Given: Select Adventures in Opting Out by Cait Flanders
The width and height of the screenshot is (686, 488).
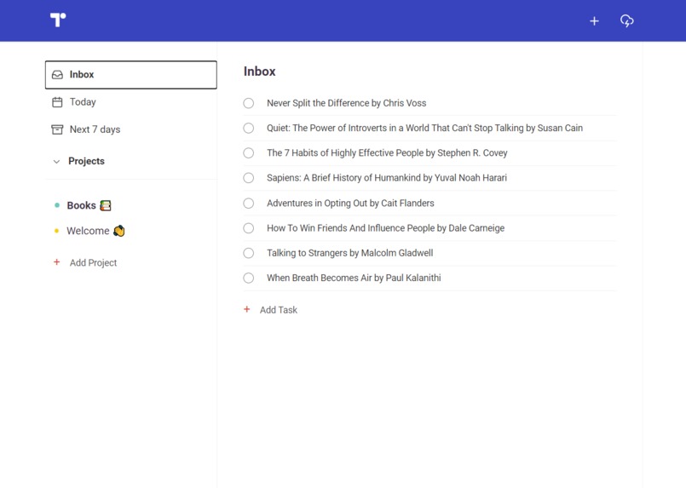Looking at the screenshot, I should 350,204.
